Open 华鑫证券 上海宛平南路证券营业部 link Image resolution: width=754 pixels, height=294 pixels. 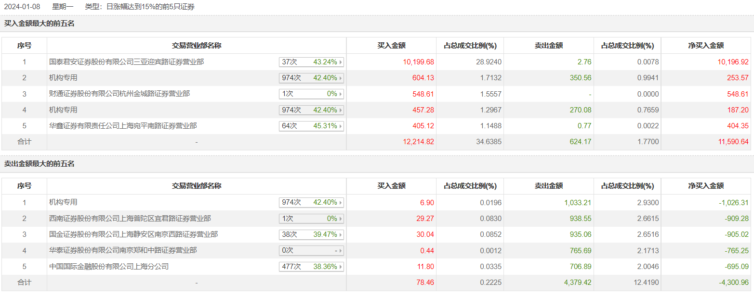coord(123,126)
